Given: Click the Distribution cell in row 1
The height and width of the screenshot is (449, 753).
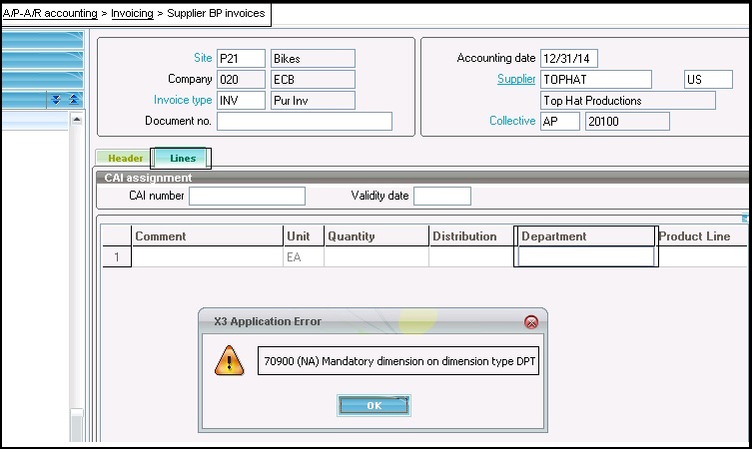Looking at the screenshot, I should click(x=471, y=257).
